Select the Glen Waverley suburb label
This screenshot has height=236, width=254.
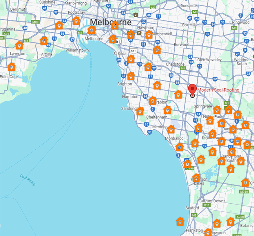click(x=209, y=60)
